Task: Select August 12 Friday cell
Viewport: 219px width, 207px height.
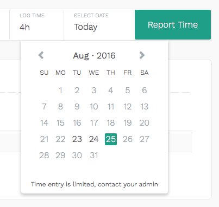Action: coord(128,107)
